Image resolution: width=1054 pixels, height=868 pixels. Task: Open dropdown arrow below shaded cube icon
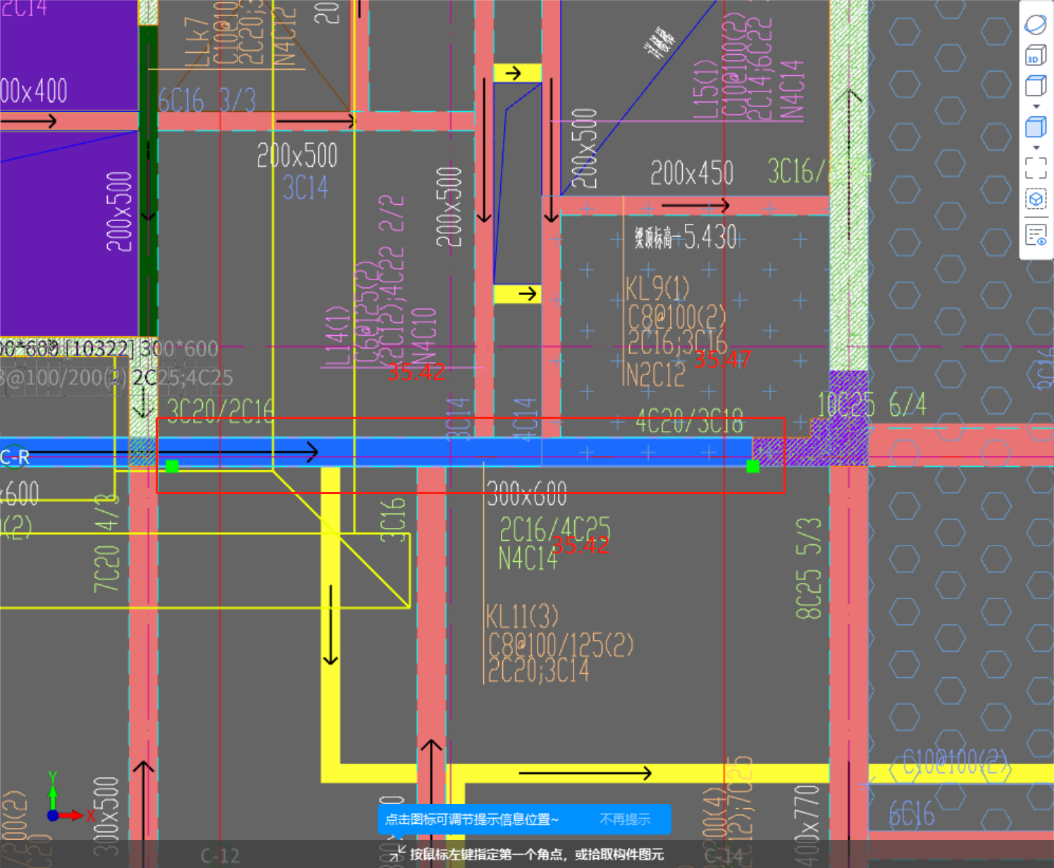pyautogui.click(x=1036, y=148)
